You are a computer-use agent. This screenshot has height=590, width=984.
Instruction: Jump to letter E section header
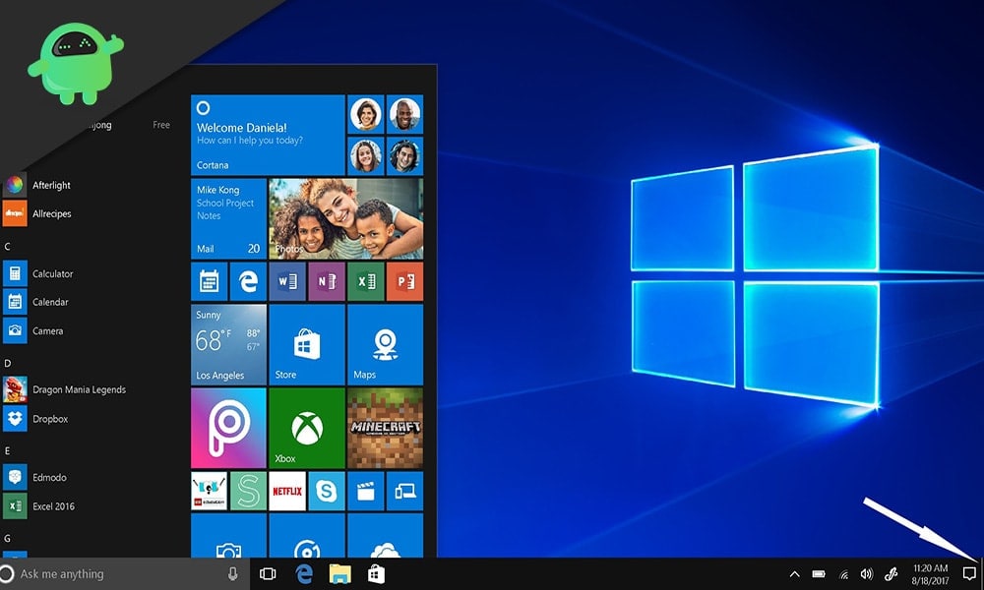click(8, 450)
